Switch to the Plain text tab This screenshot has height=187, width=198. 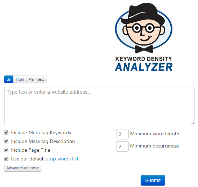point(36,79)
